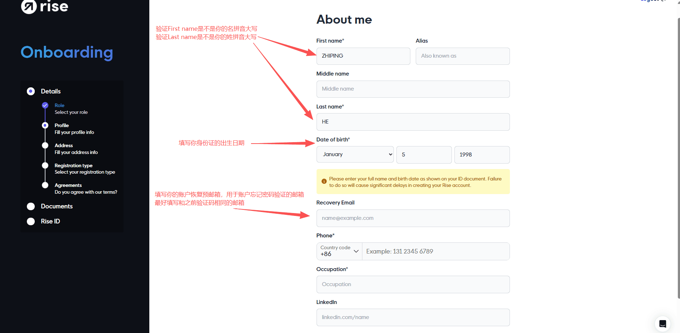680x333 pixels.
Task: Click the 'Fill your address info' subtitle
Action: 76,152
